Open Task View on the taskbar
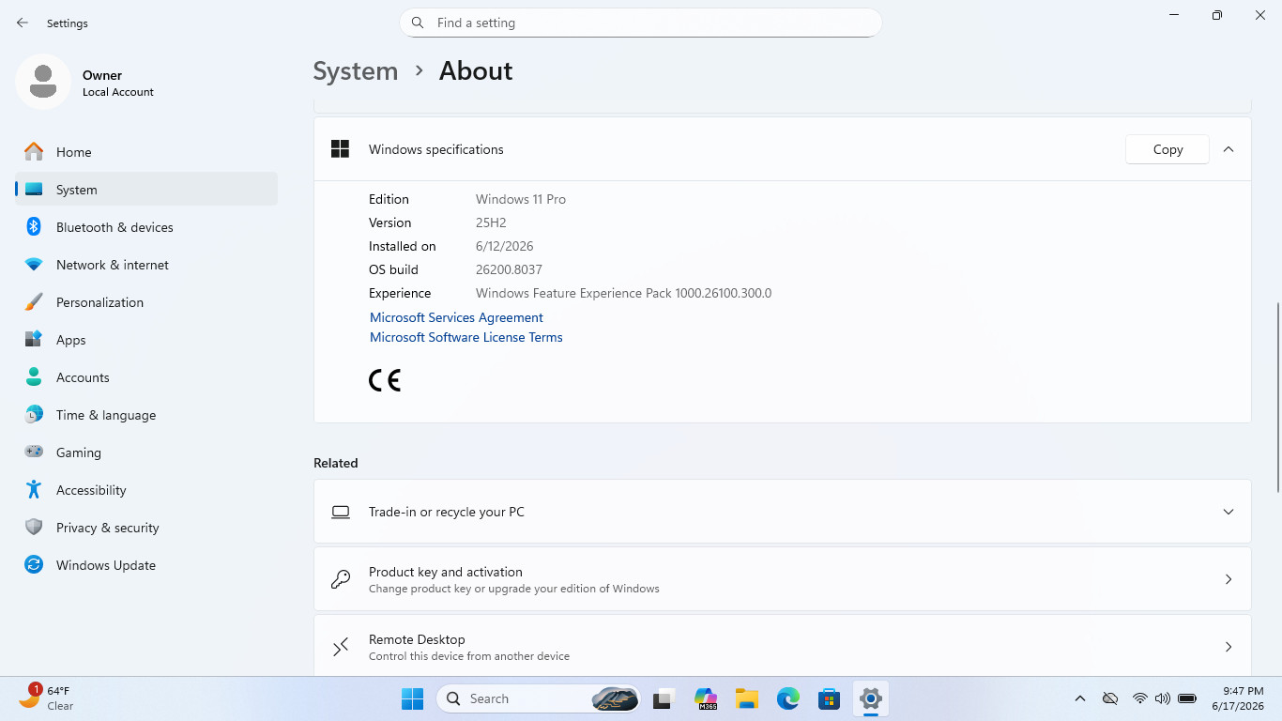The image size is (1282, 721). click(x=665, y=698)
